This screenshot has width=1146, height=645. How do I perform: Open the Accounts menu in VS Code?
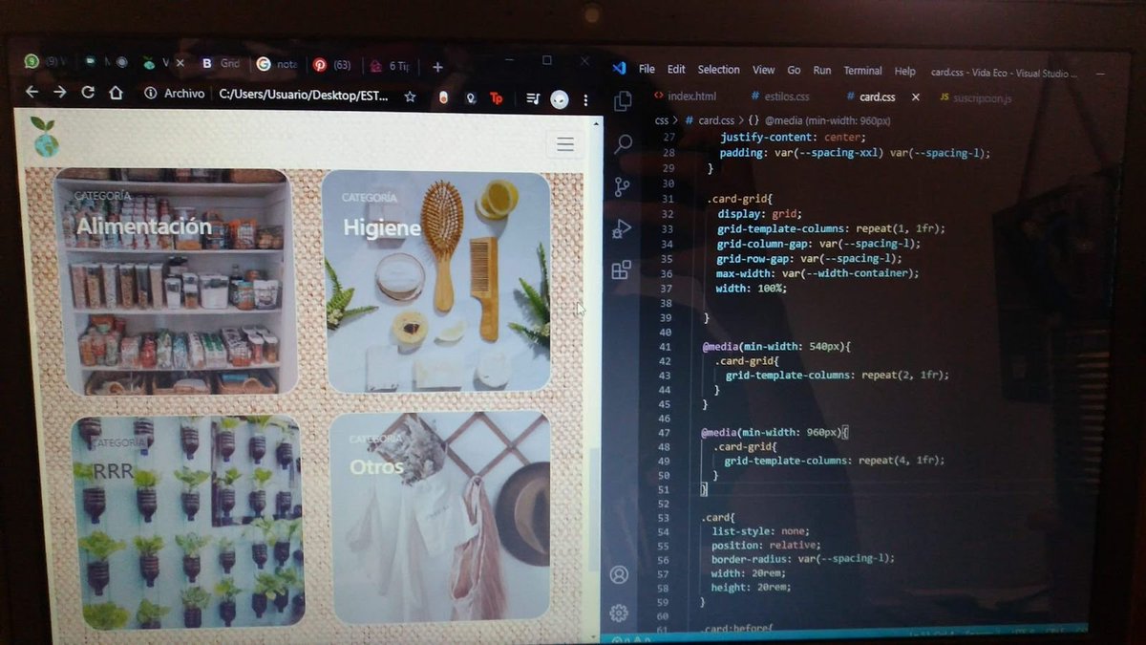click(619, 574)
